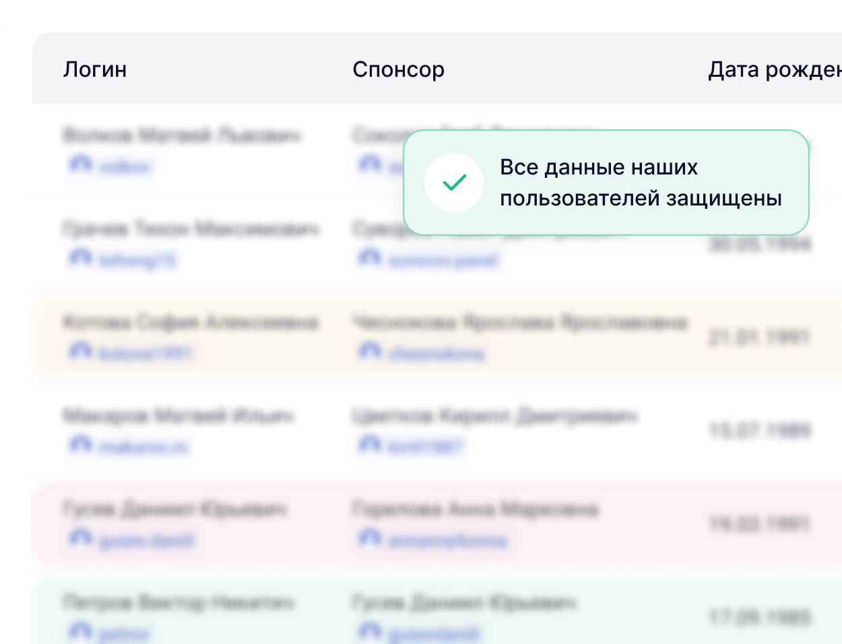Dismiss the data protection tooltip
This screenshot has width=842, height=644.
point(605,182)
